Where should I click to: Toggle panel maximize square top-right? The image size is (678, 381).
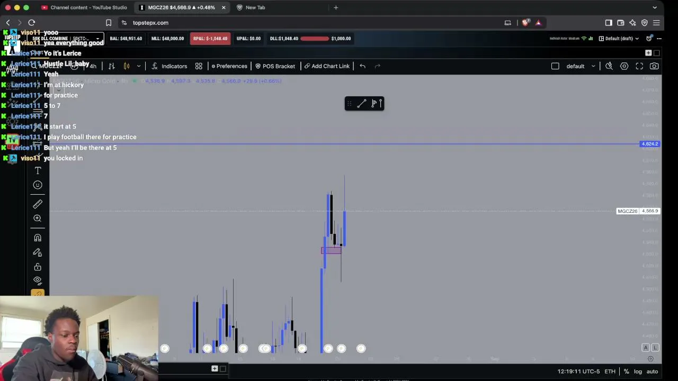click(657, 53)
